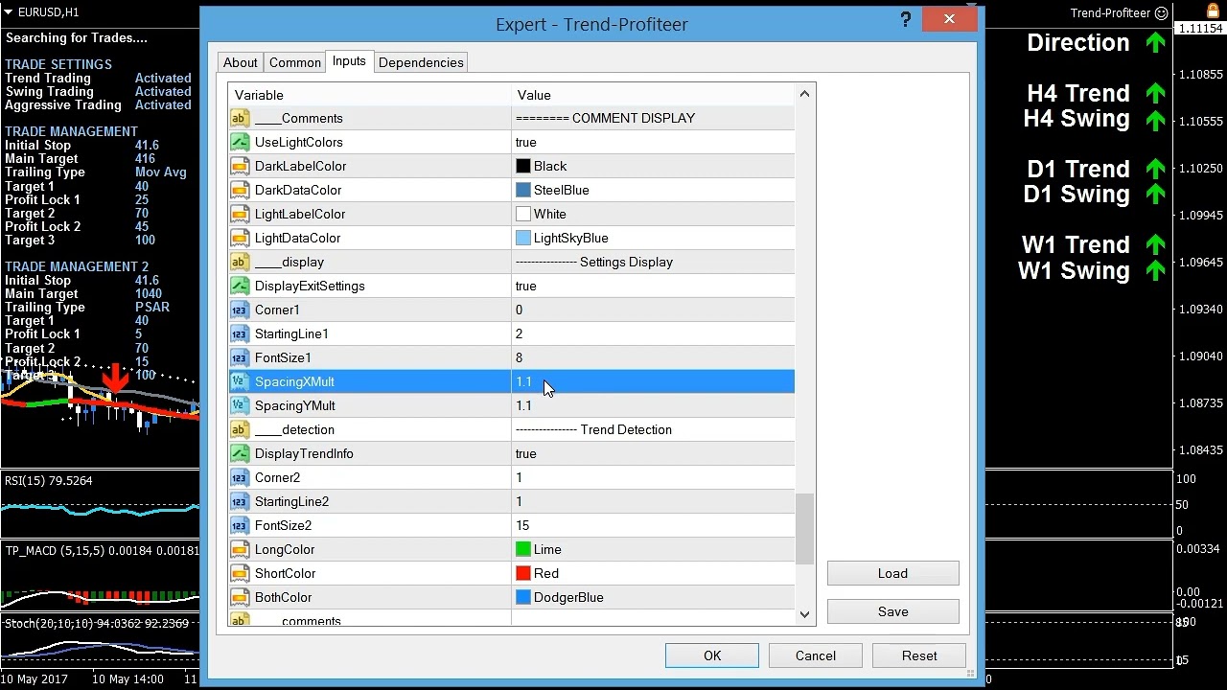Viewport: 1227px width, 690px height.
Task: Click the string icon beside ____detection
Action: tap(239, 429)
